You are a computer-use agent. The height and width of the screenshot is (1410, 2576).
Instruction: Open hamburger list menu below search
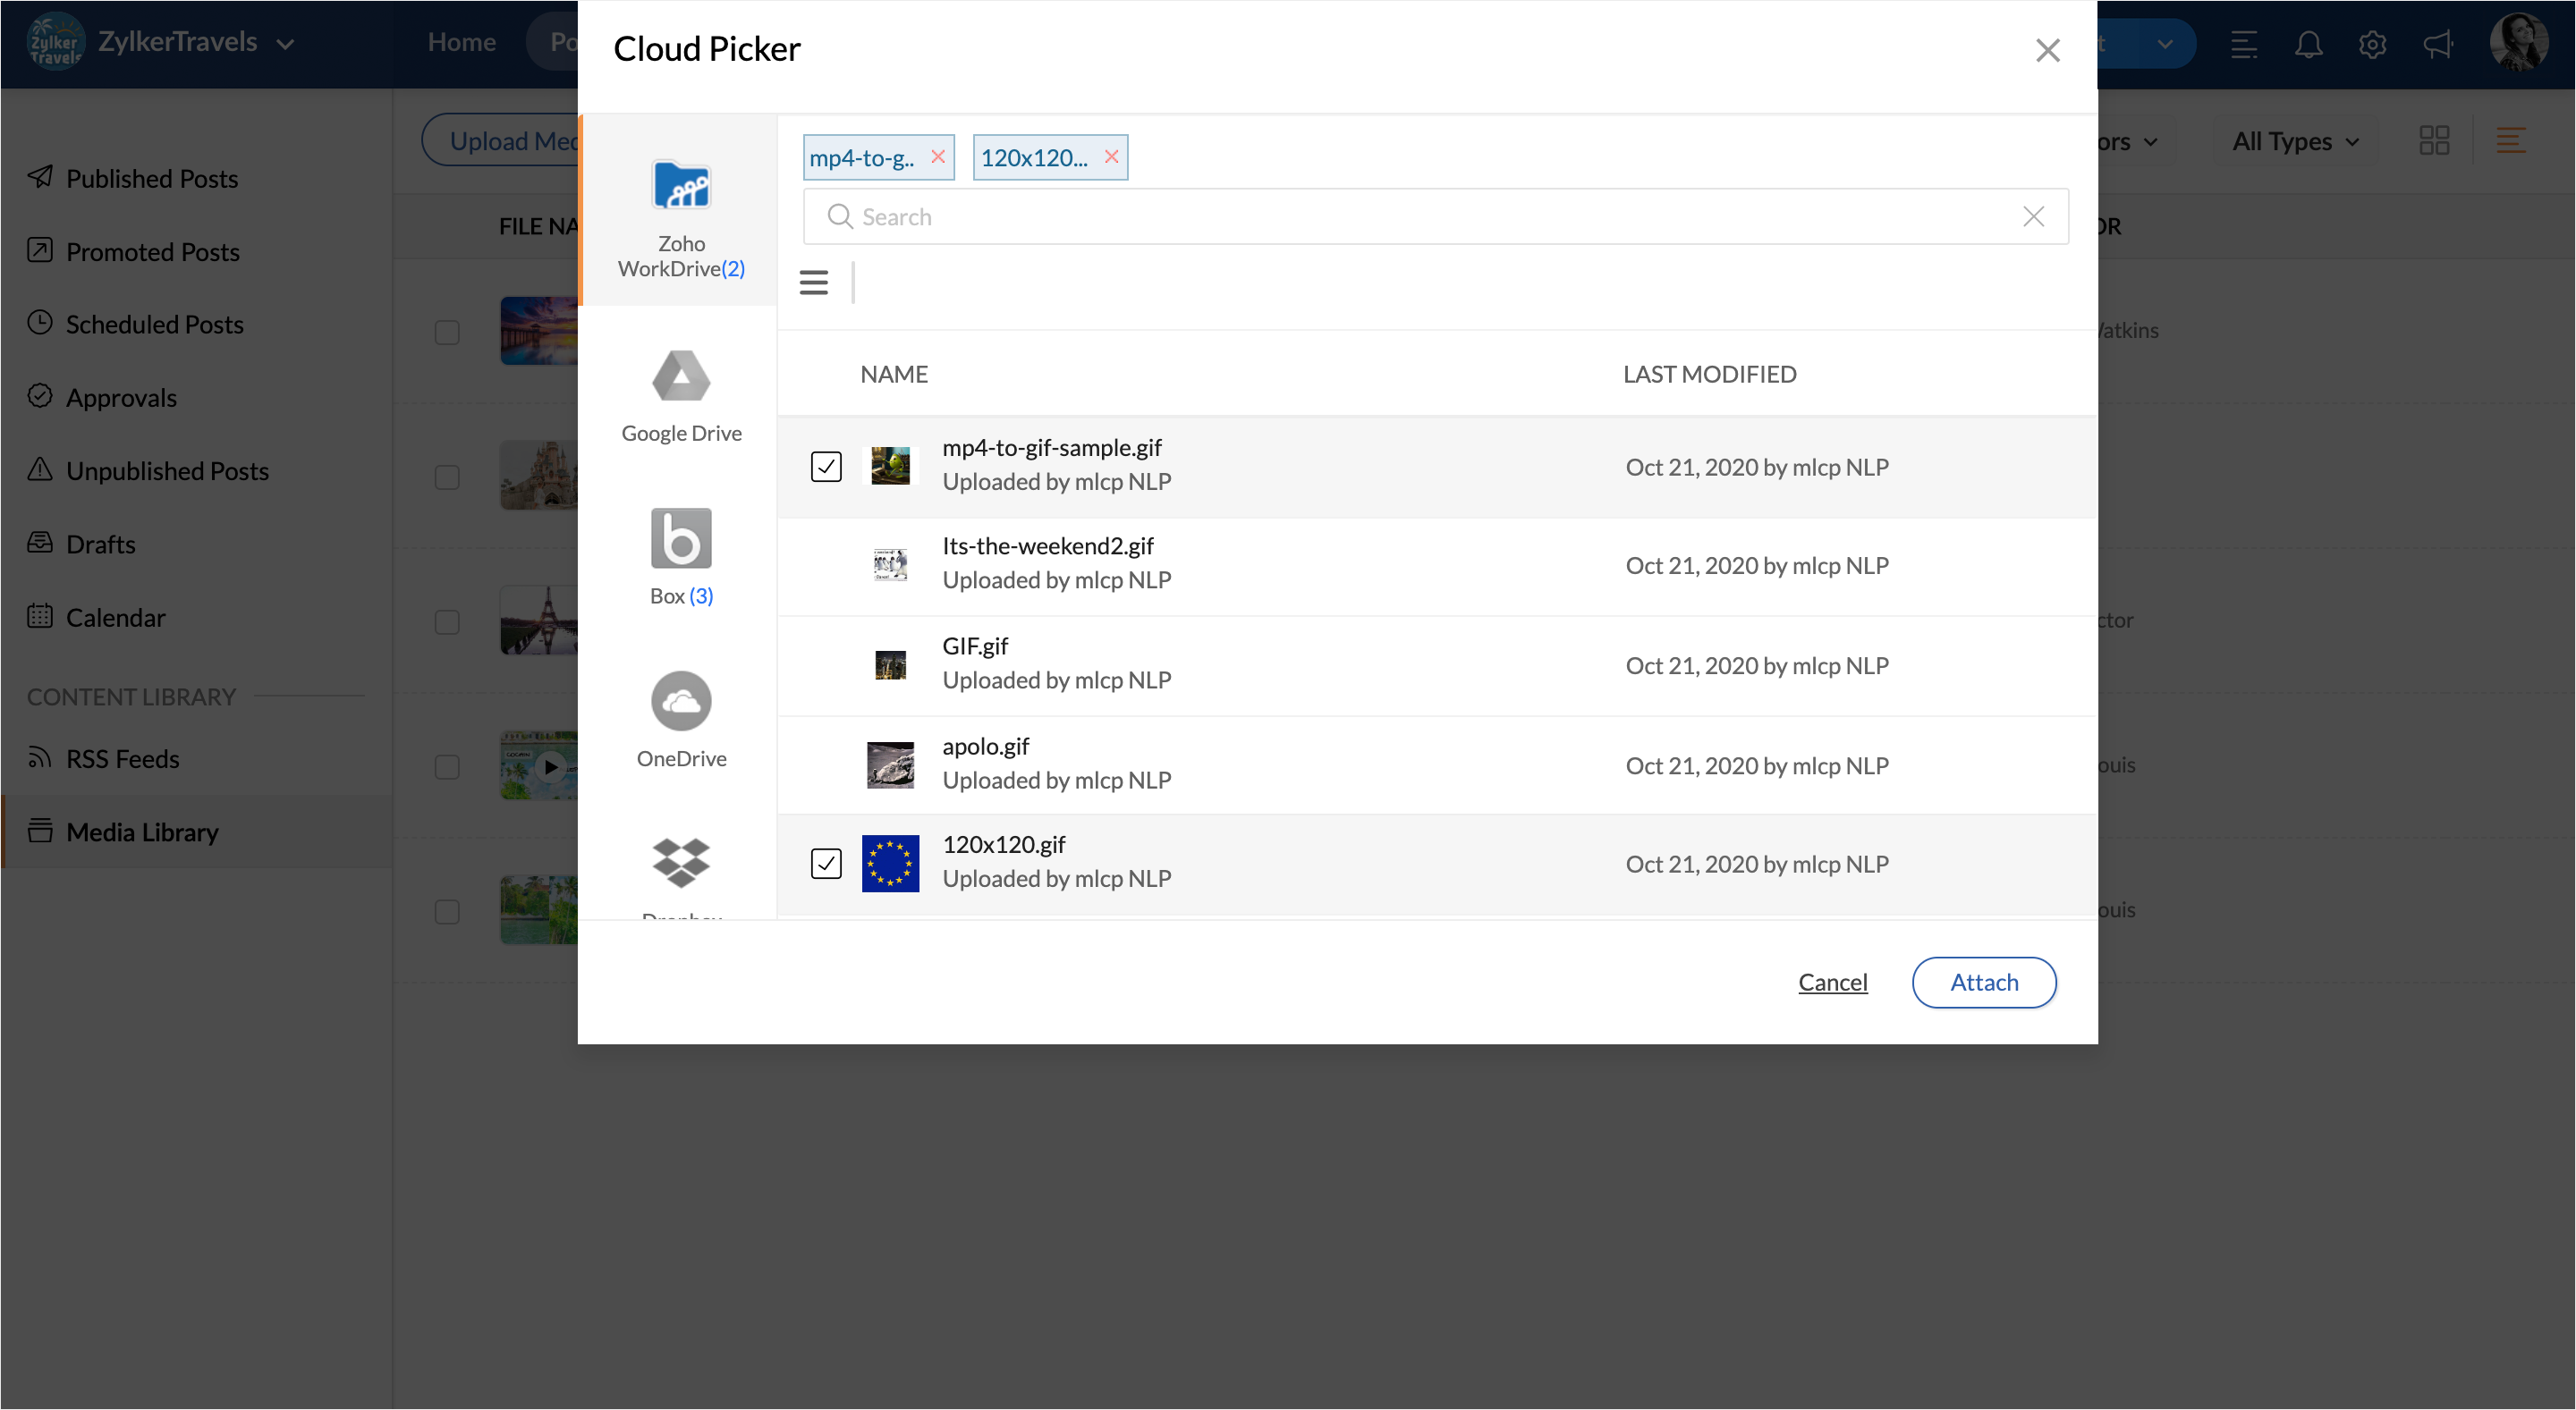click(x=813, y=283)
